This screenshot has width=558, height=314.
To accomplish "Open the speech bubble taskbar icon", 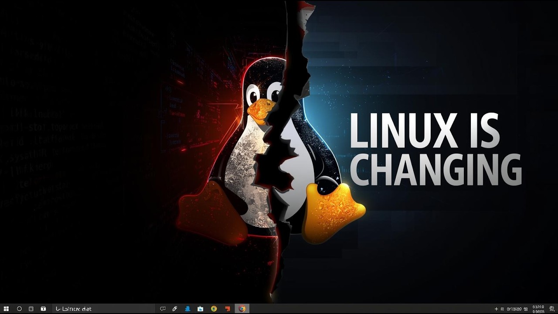I will point(163,309).
